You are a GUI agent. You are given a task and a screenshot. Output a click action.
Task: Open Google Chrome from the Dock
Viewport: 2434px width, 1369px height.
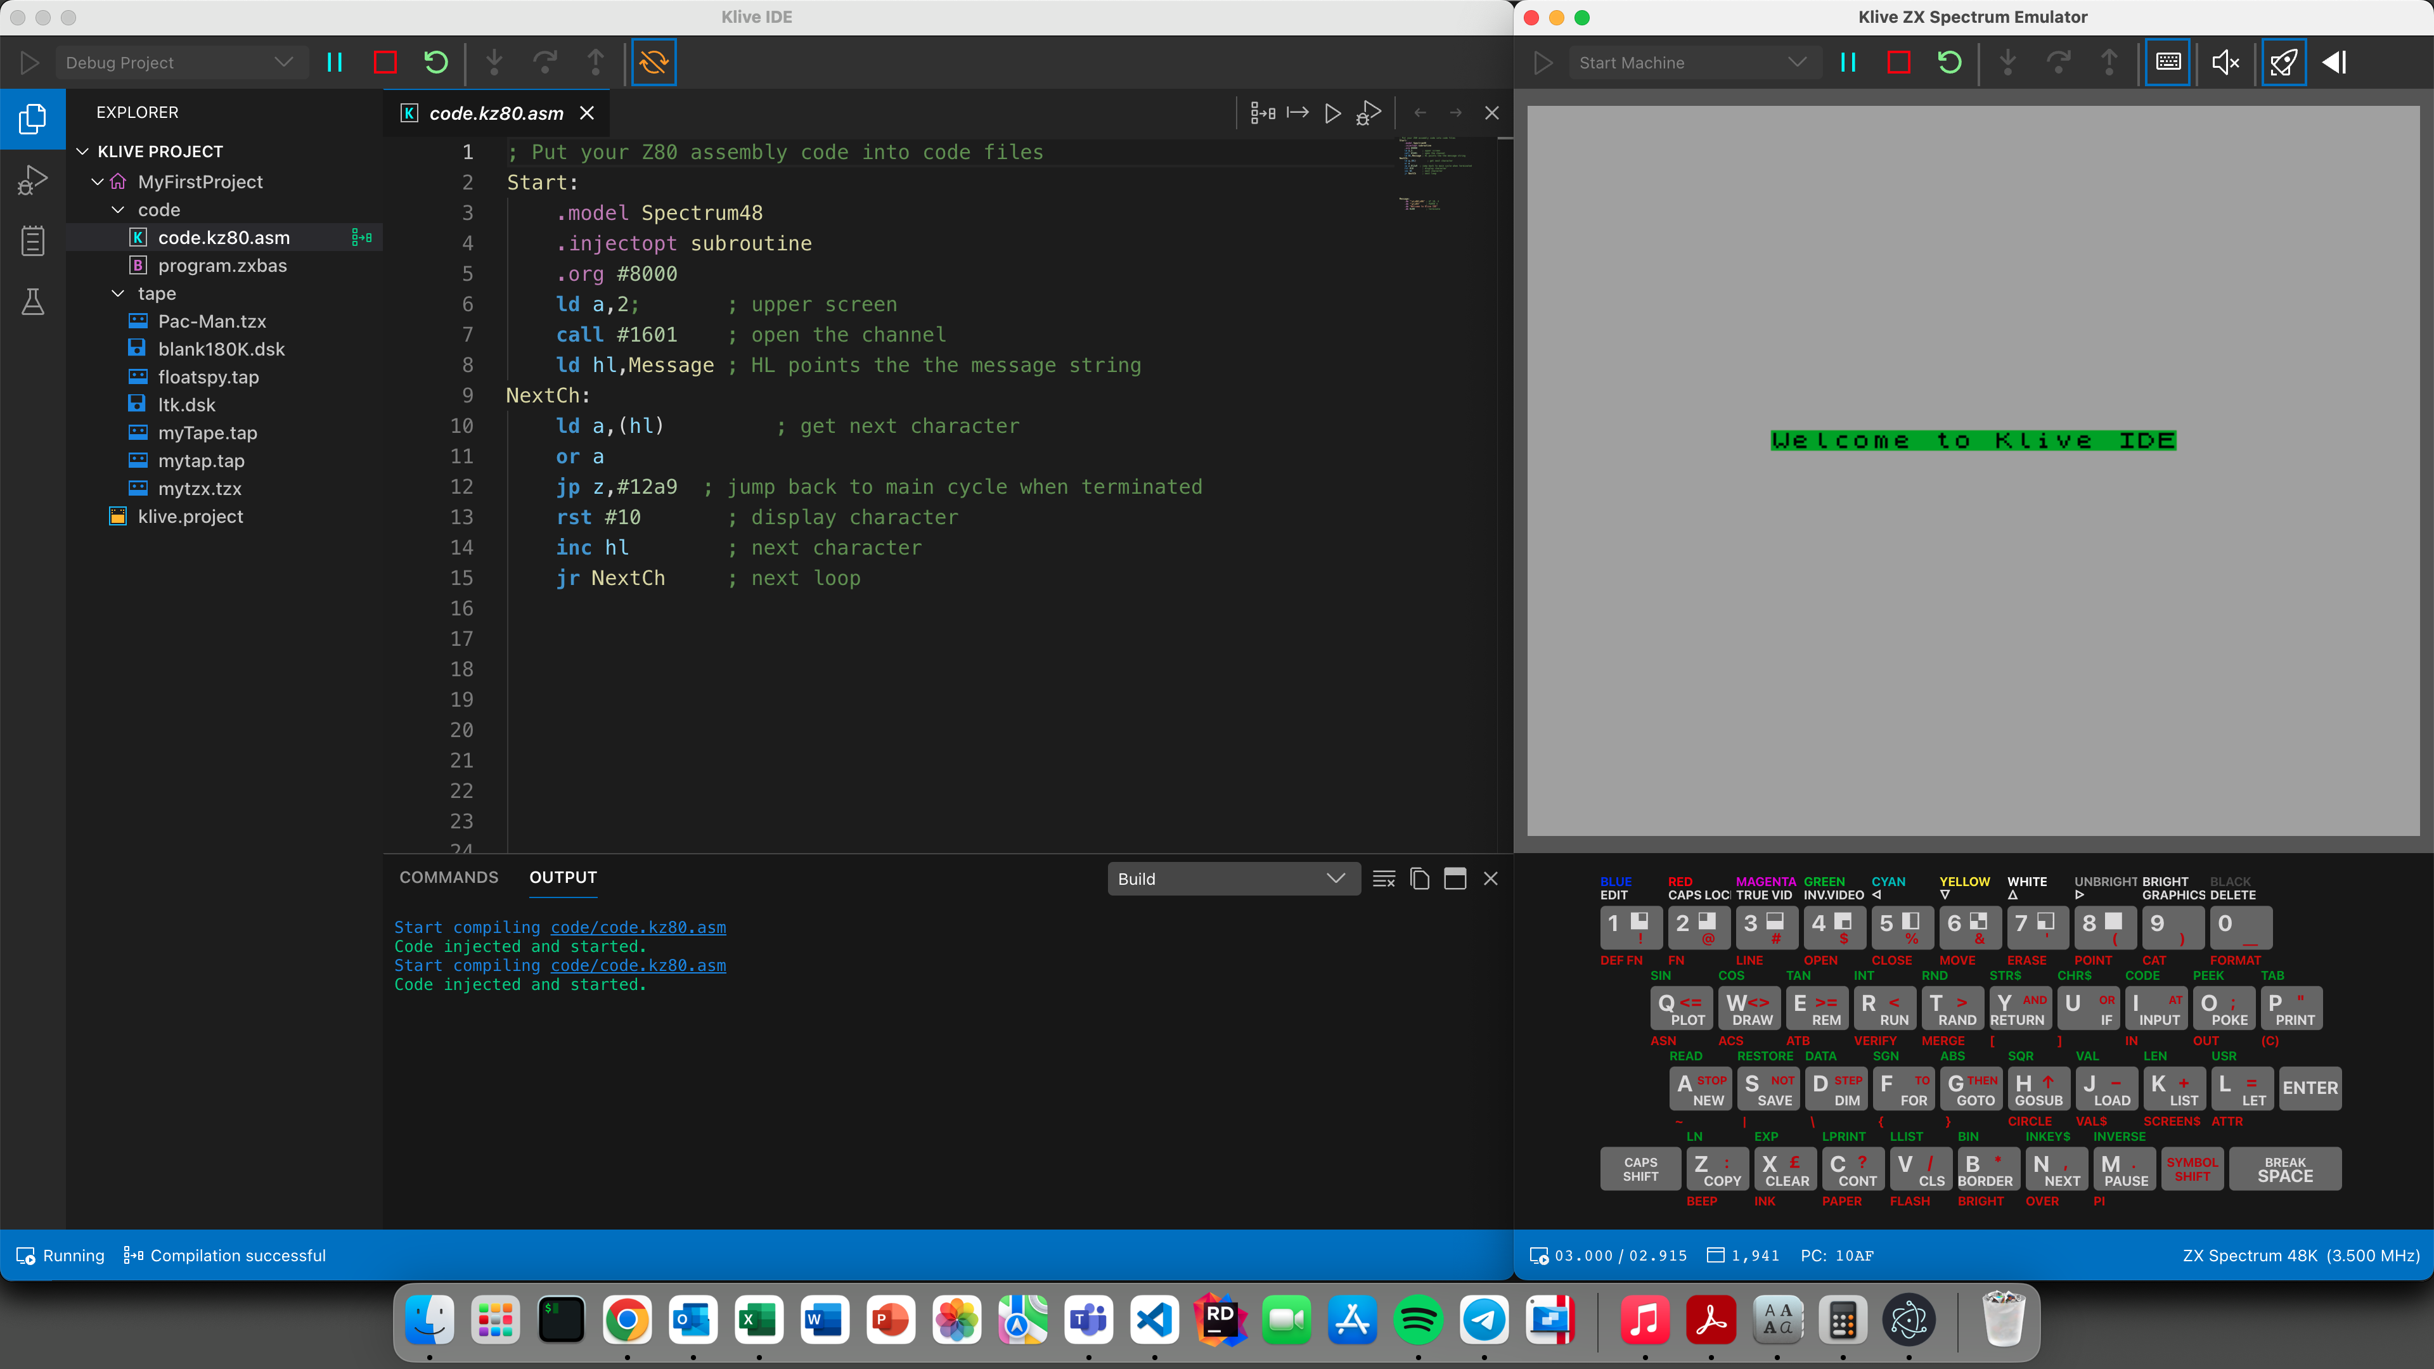(628, 1320)
